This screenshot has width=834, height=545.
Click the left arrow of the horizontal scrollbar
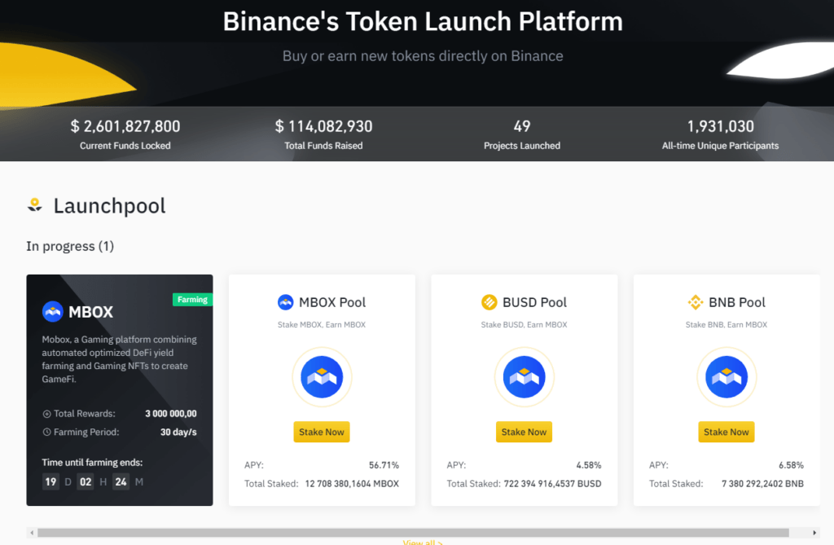click(x=32, y=533)
